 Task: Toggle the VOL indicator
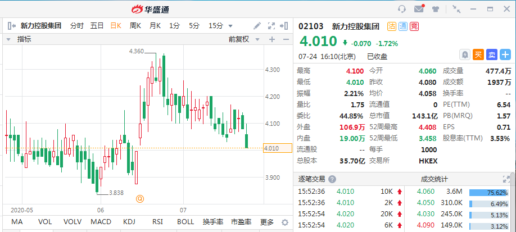pos(45,222)
